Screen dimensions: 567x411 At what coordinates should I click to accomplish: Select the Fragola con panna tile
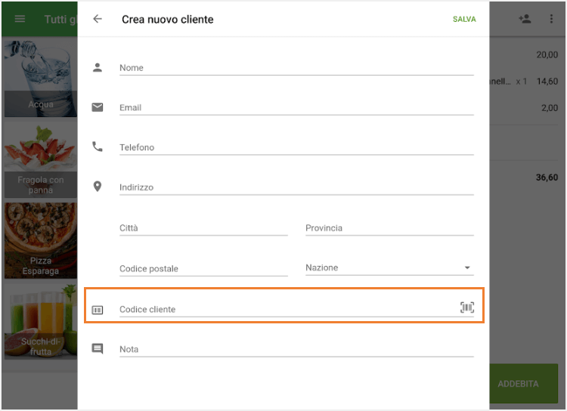pos(41,159)
